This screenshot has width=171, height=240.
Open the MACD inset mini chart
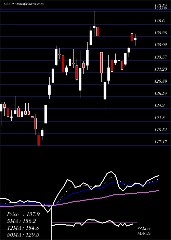tap(94, 223)
